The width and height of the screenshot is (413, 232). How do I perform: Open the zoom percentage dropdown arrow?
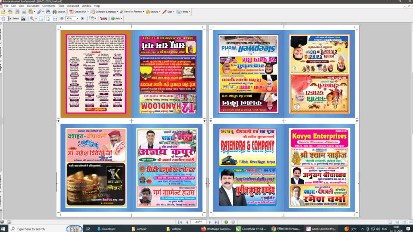tap(77, 19)
